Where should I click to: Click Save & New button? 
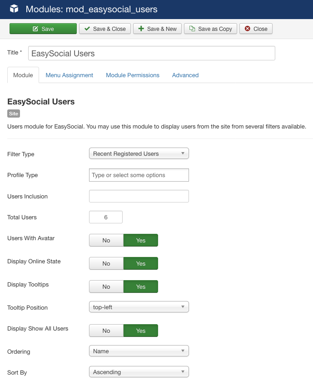(157, 29)
